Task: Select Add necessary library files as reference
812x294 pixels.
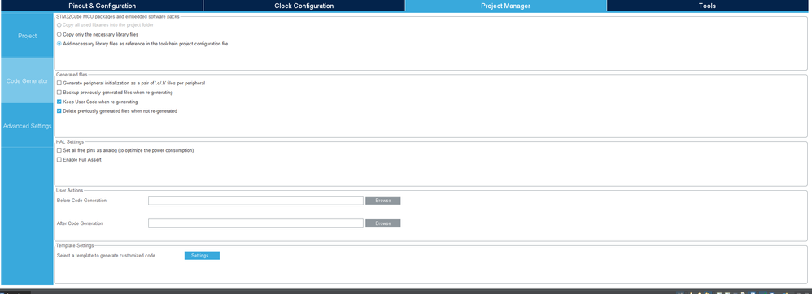Action: pyautogui.click(x=59, y=44)
